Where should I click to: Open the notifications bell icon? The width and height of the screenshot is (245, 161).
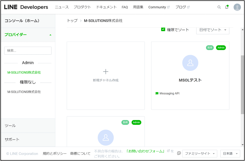coord(227,7)
